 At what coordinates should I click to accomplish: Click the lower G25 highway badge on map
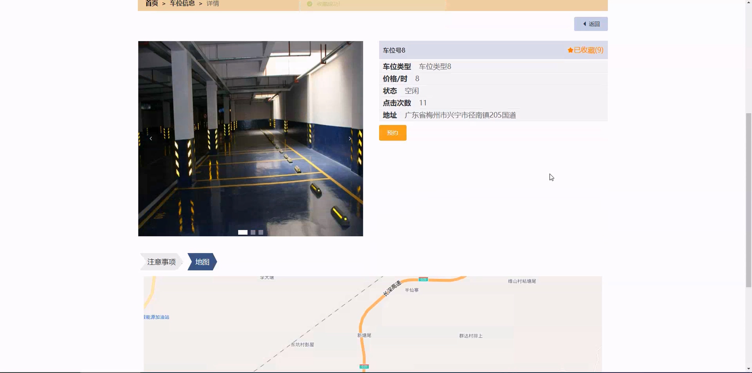(x=364, y=366)
